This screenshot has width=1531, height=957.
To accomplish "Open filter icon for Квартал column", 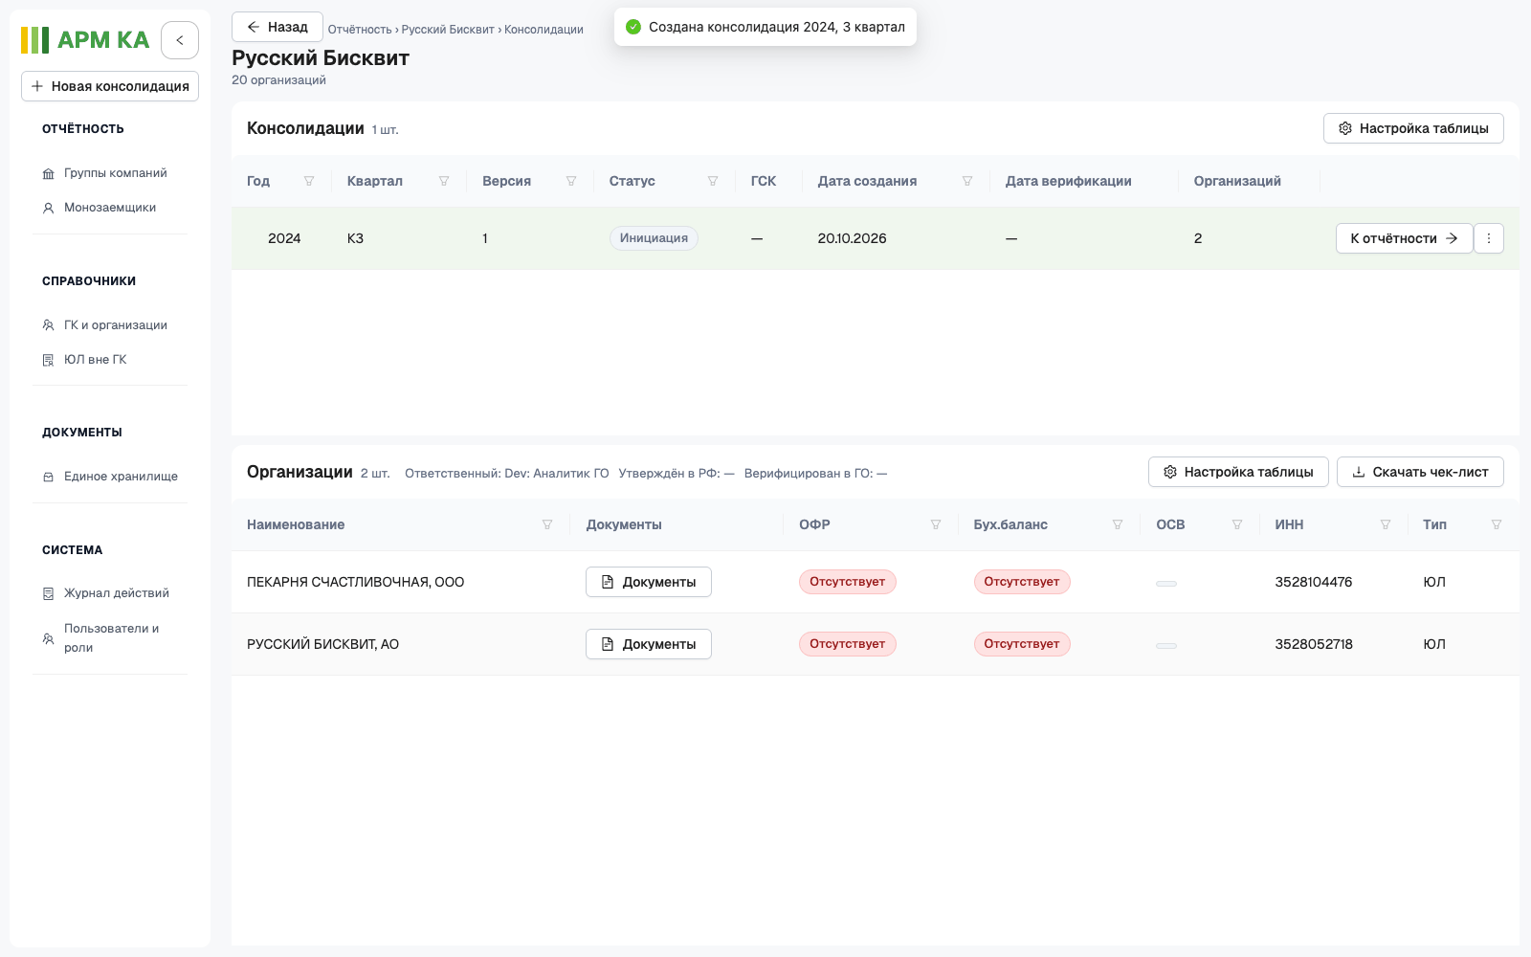I will click(x=444, y=181).
